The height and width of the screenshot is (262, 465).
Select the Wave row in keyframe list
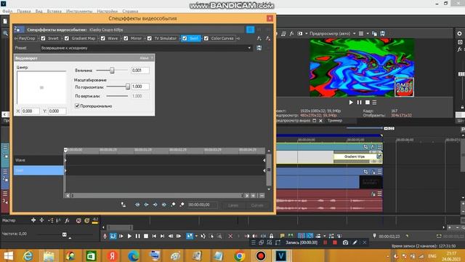[39, 160]
